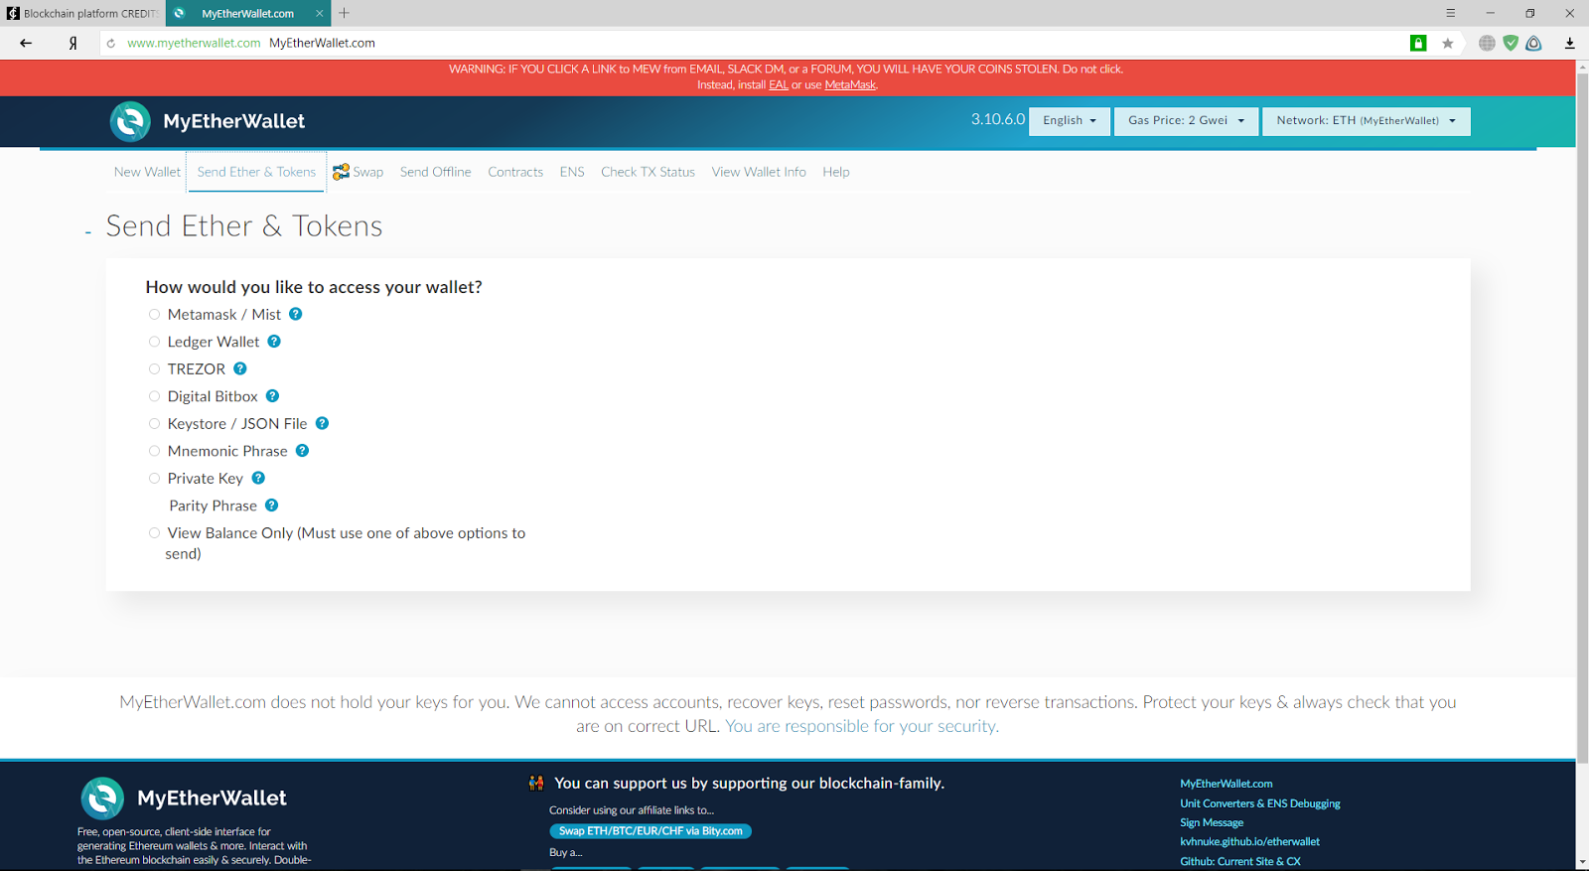Select the Digital Bitbox radio option

coord(154,396)
